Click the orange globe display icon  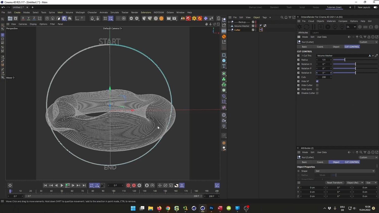pos(161,18)
